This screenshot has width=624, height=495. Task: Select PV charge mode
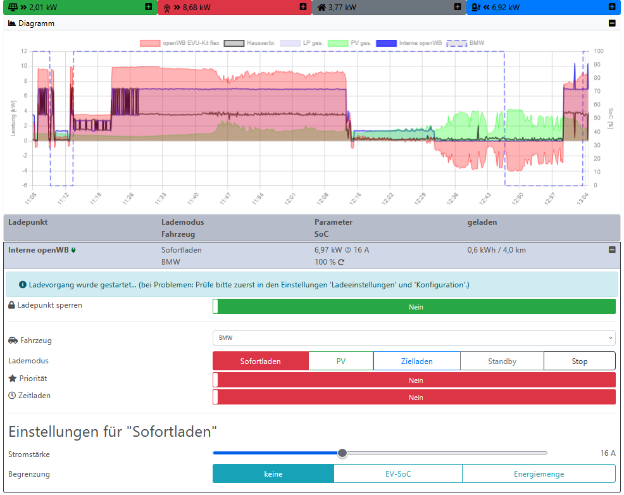pos(341,361)
